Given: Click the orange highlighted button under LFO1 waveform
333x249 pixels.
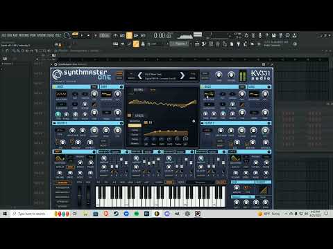Looking at the screenshot, I should pos(70,167).
